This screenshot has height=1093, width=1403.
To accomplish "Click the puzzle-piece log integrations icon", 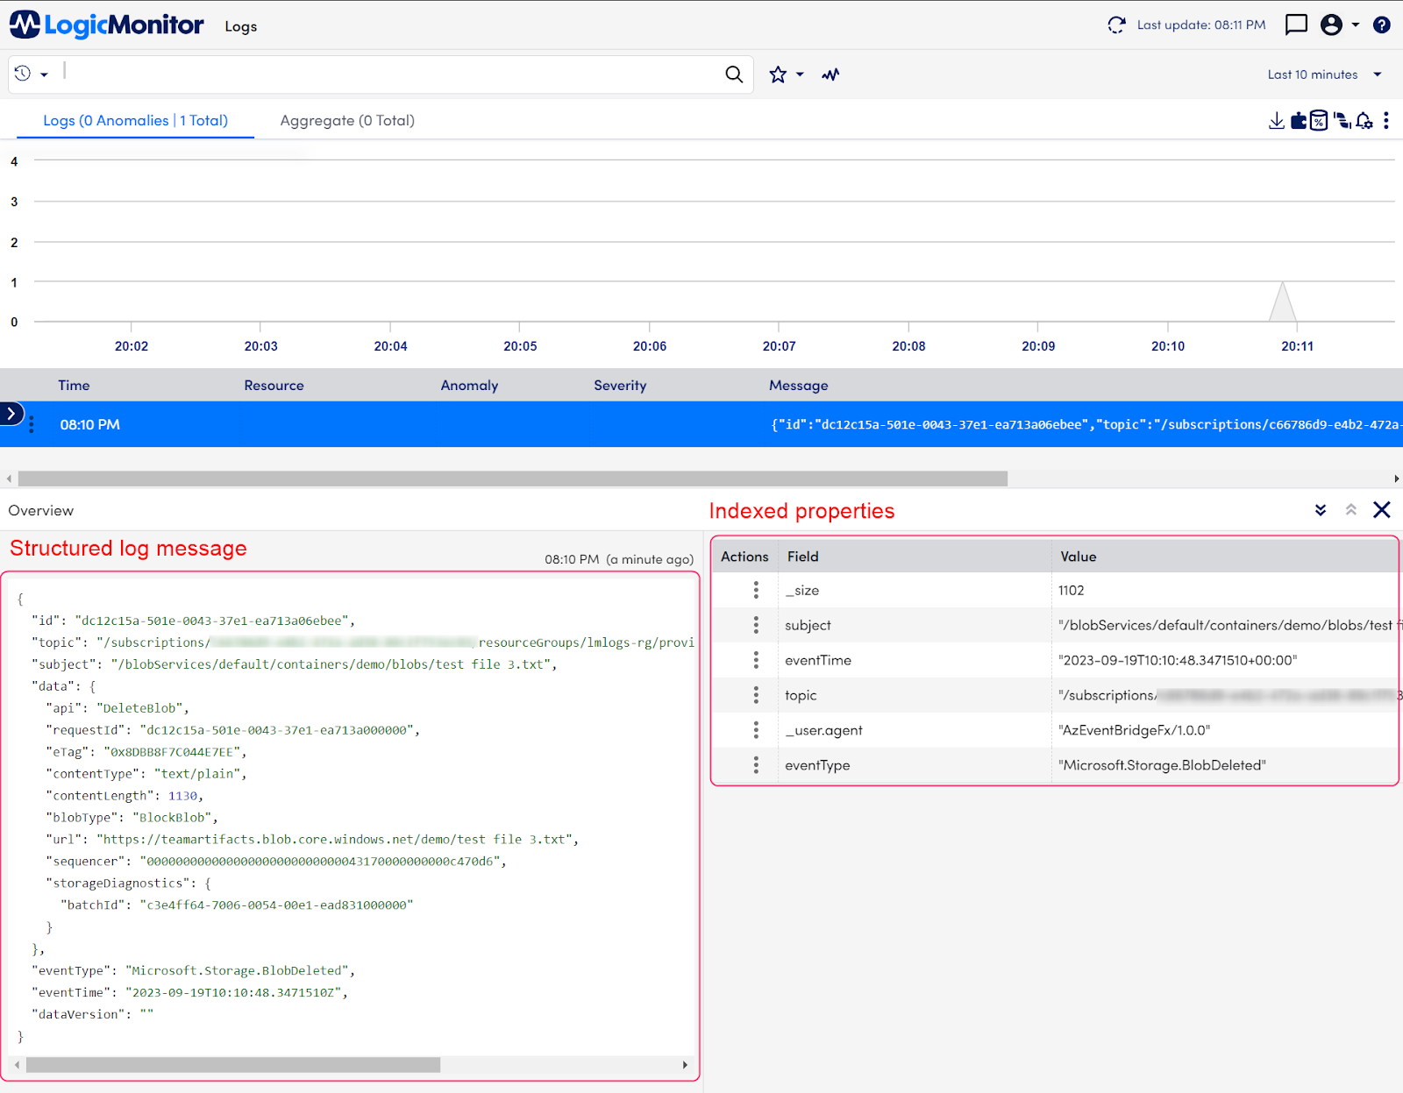I will [1299, 120].
